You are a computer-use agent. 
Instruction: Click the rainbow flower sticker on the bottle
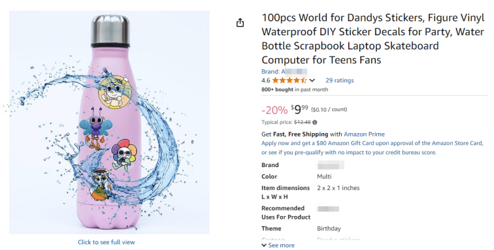(x=125, y=155)
